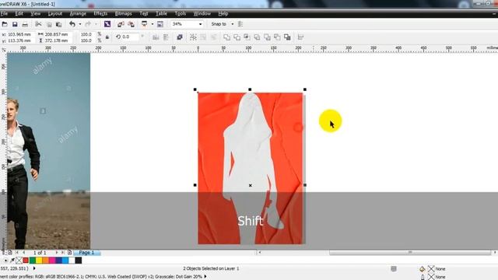498x280 pixels.
Task: Expand the color profiles status arrow
Action: tap(205, 277)
